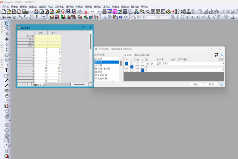Open the 文件(F) menu
This screenshot has width=238, height=159.
click(6, 7)
